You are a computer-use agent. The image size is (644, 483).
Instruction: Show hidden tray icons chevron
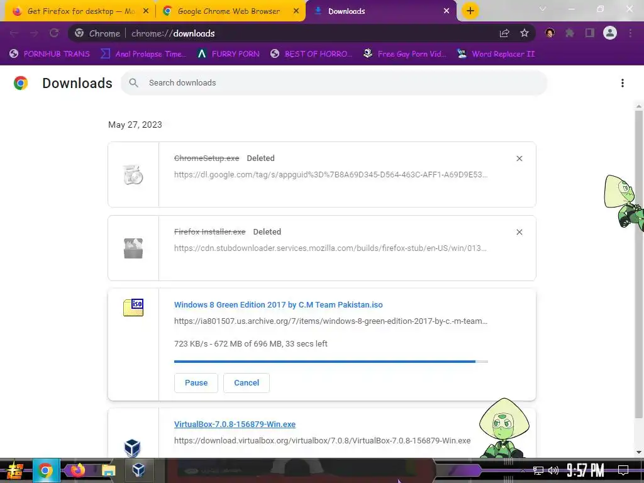tap(523, 470)
